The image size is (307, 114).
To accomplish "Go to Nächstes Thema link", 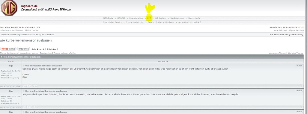I will pyautogui.click(x=295, y=53).
